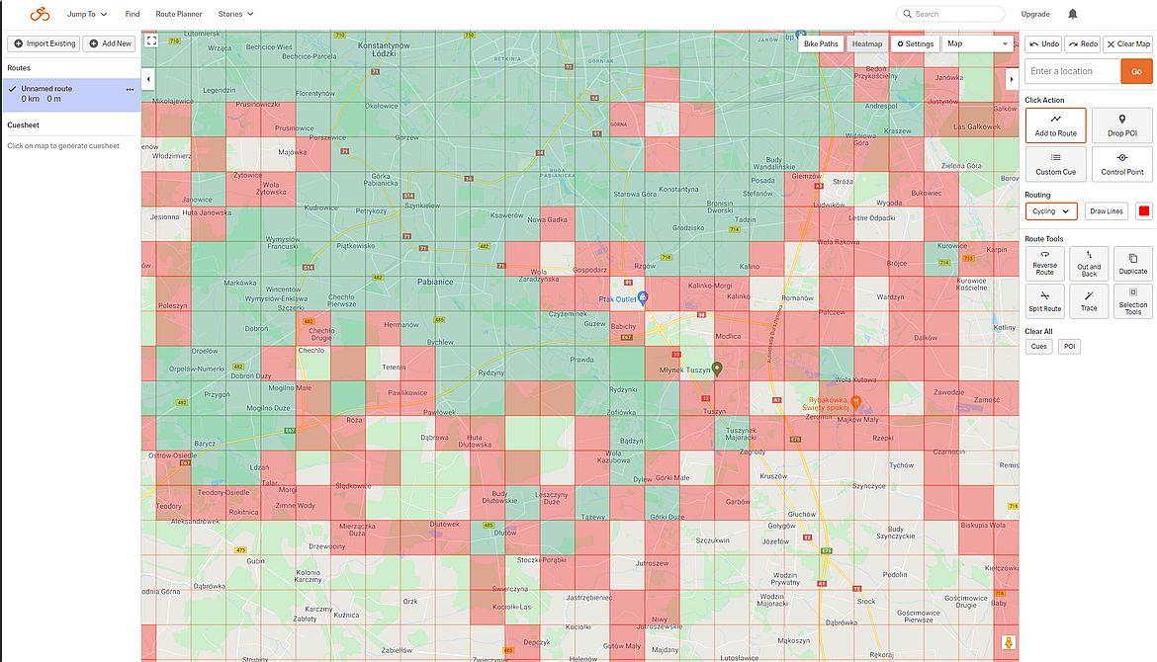Open the Find menu item
1157x662 pixels.
[x=133, y=14]
